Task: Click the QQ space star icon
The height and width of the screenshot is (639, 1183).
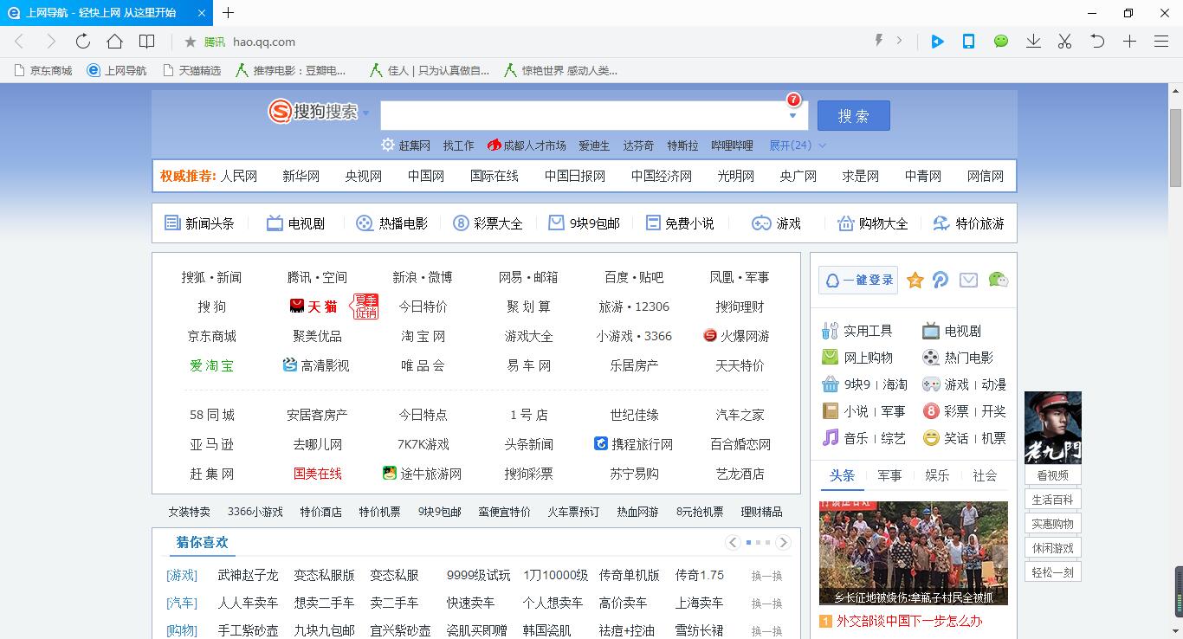Action: [x=915, y=280]
